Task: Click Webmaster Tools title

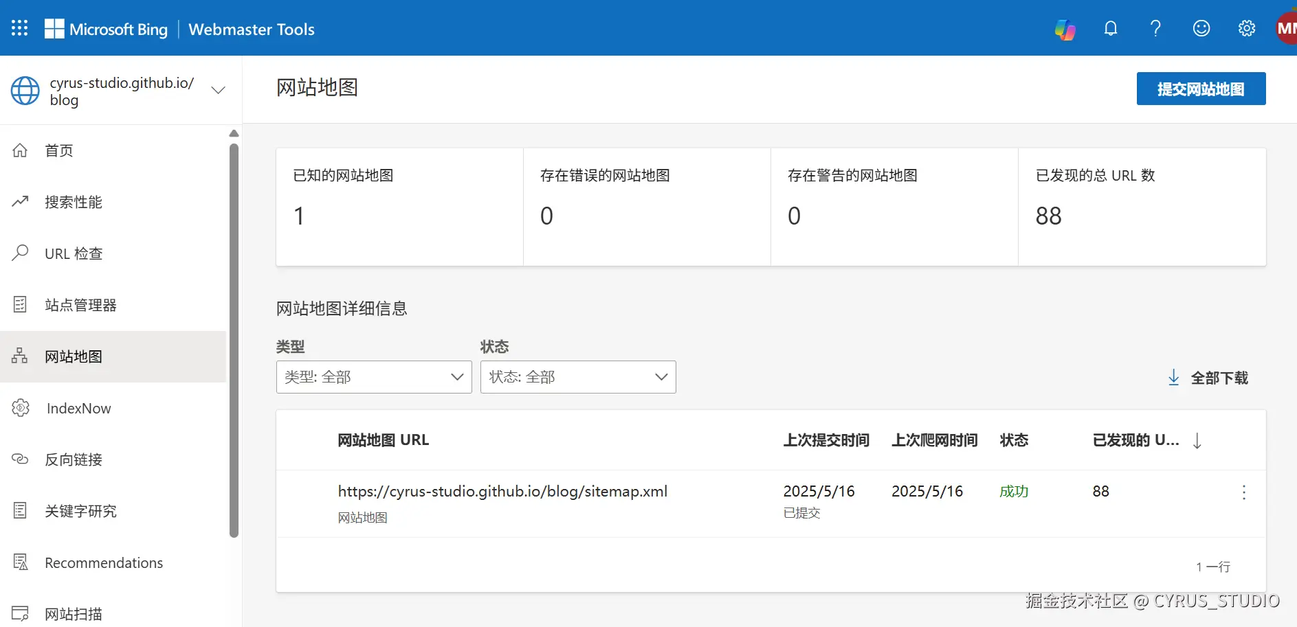Action: 252,30
